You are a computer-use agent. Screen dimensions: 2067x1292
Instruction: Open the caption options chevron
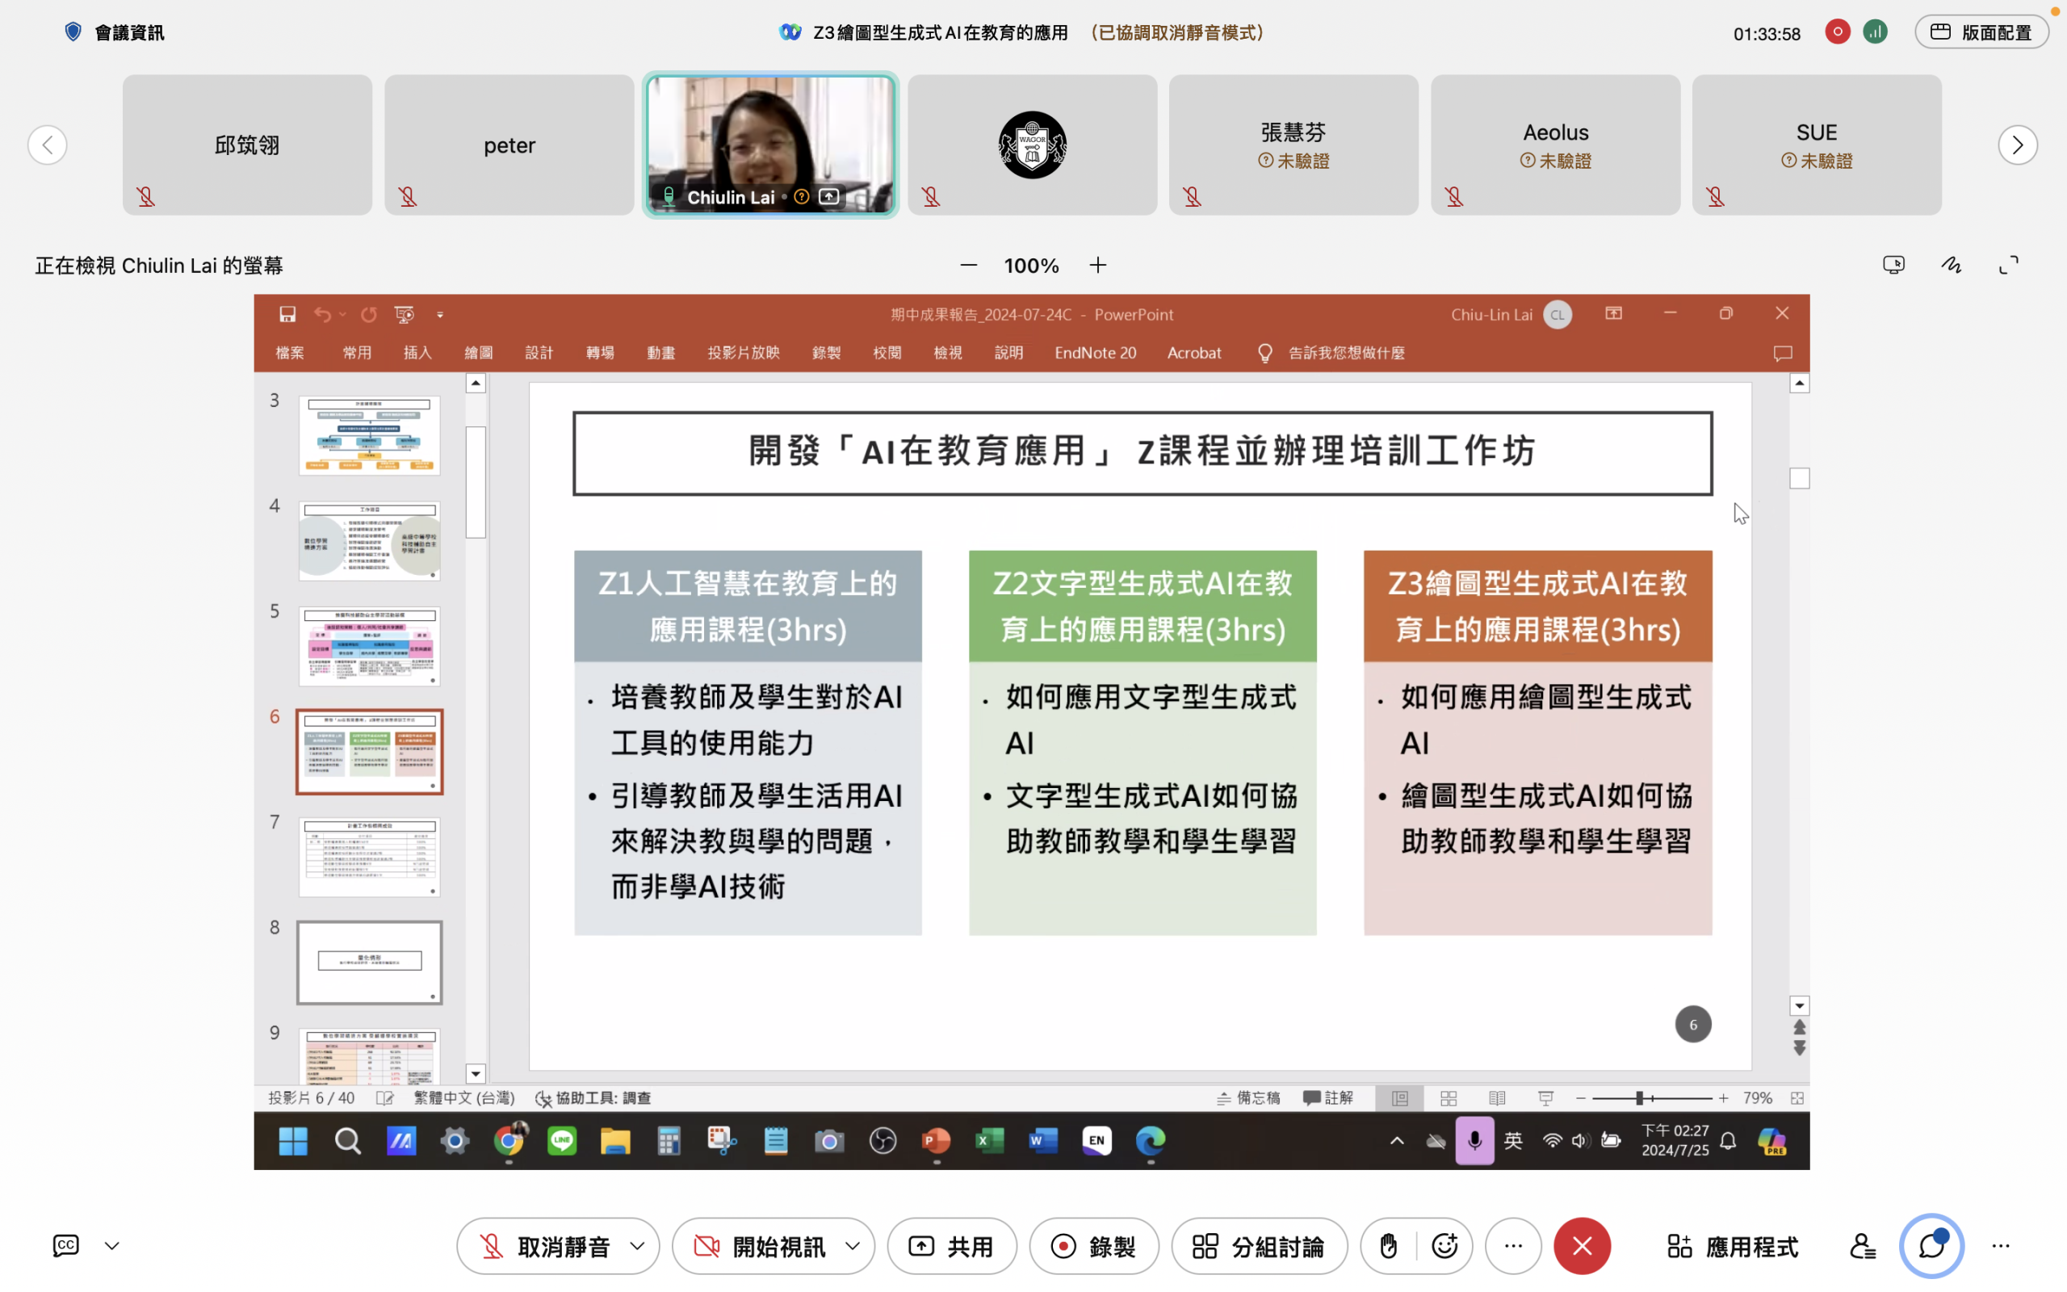click(x=112, y=1246)
